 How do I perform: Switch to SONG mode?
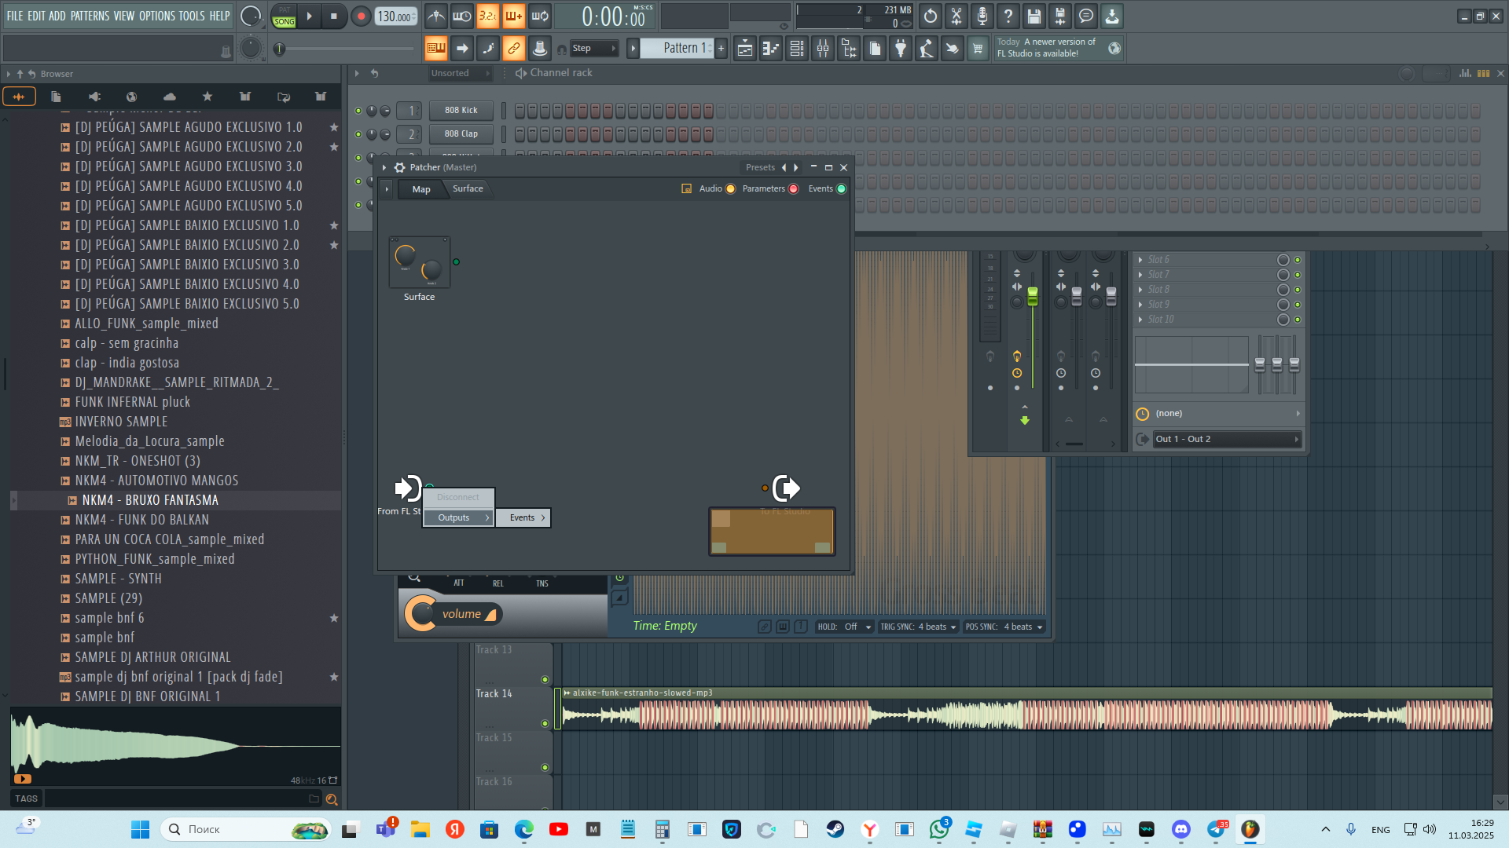tap(284, 22)
